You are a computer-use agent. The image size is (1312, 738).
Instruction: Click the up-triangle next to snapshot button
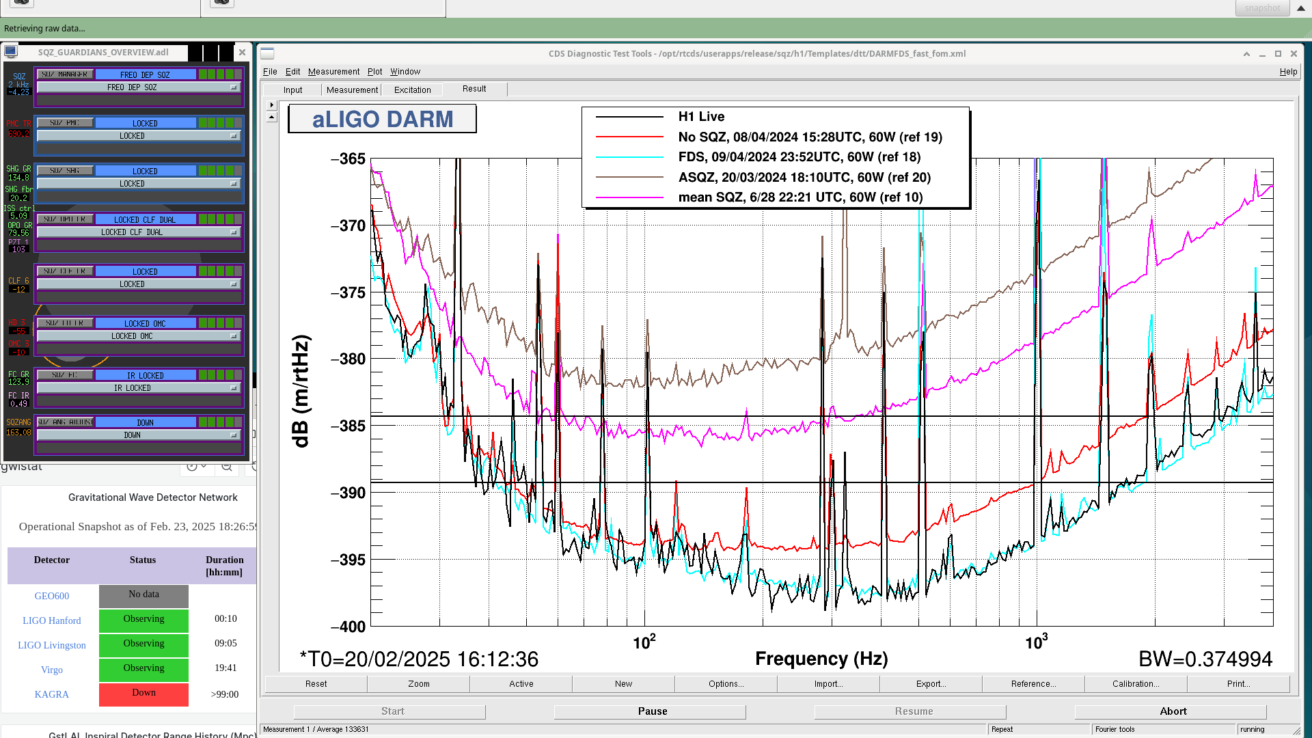coord(1301,8)
